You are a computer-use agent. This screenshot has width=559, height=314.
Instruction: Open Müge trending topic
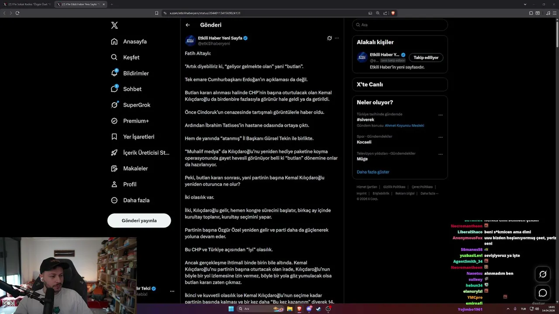pyautogui.click(x=362, y=159)
